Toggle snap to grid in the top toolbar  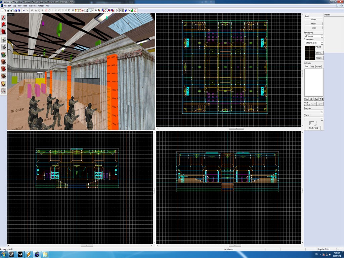click(2, 11)
